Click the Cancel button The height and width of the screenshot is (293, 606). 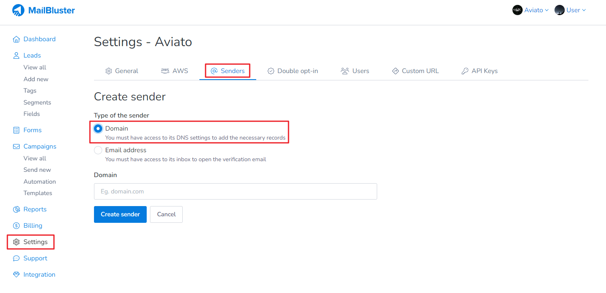point(166,214)
